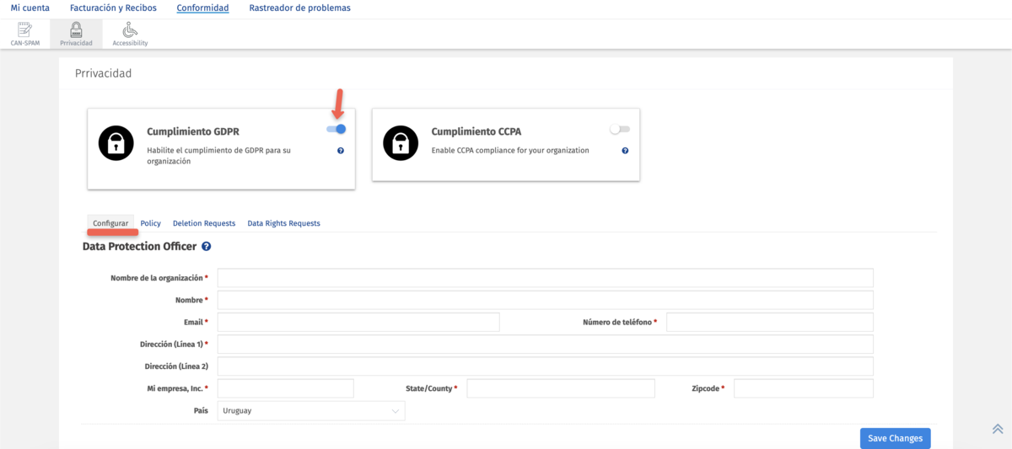1012x449 pixels.
Task: Open the Conformidad menu
Action: (202, 8)
